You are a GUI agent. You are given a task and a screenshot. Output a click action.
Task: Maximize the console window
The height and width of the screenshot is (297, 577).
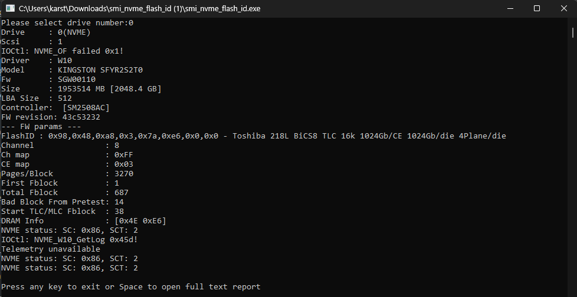coord(536,8)
